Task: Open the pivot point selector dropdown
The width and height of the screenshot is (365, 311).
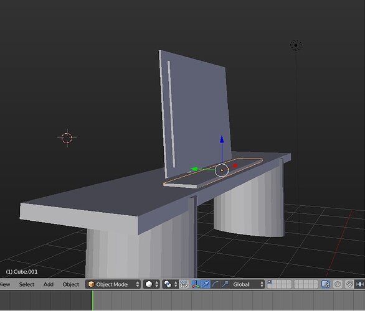Action: [x=171, y=284]
